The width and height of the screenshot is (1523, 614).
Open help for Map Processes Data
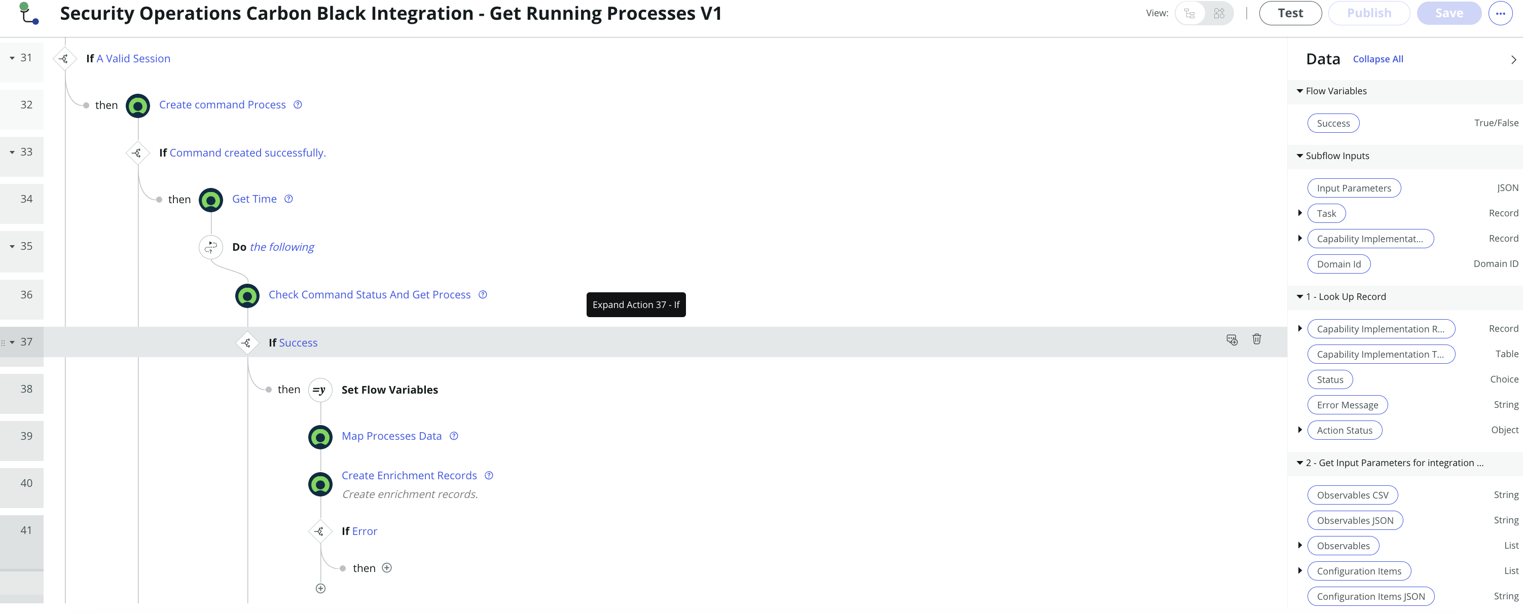[453, 436]
